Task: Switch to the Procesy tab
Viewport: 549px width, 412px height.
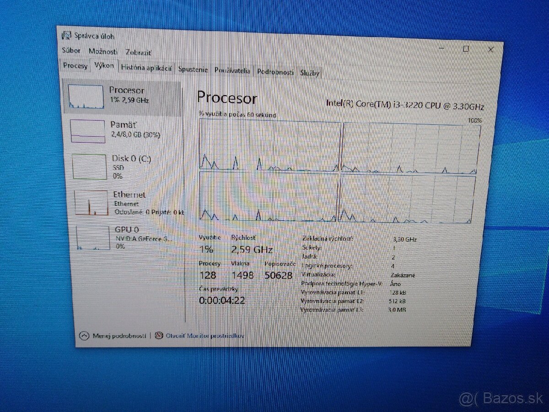Action: (x=75, y=66)
